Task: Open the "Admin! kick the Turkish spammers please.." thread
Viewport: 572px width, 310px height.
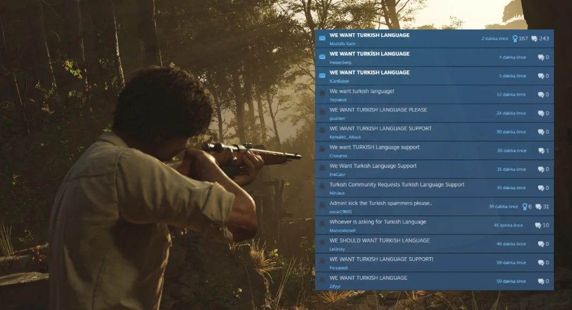Action: [380, 204]
